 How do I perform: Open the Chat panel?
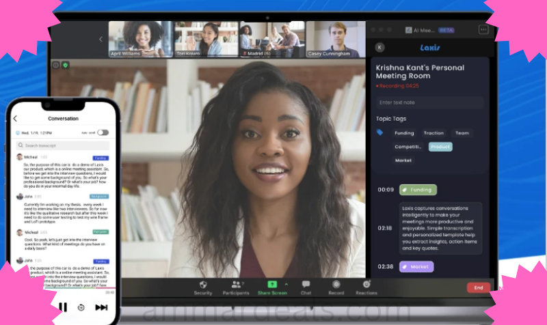click(306, 287)
